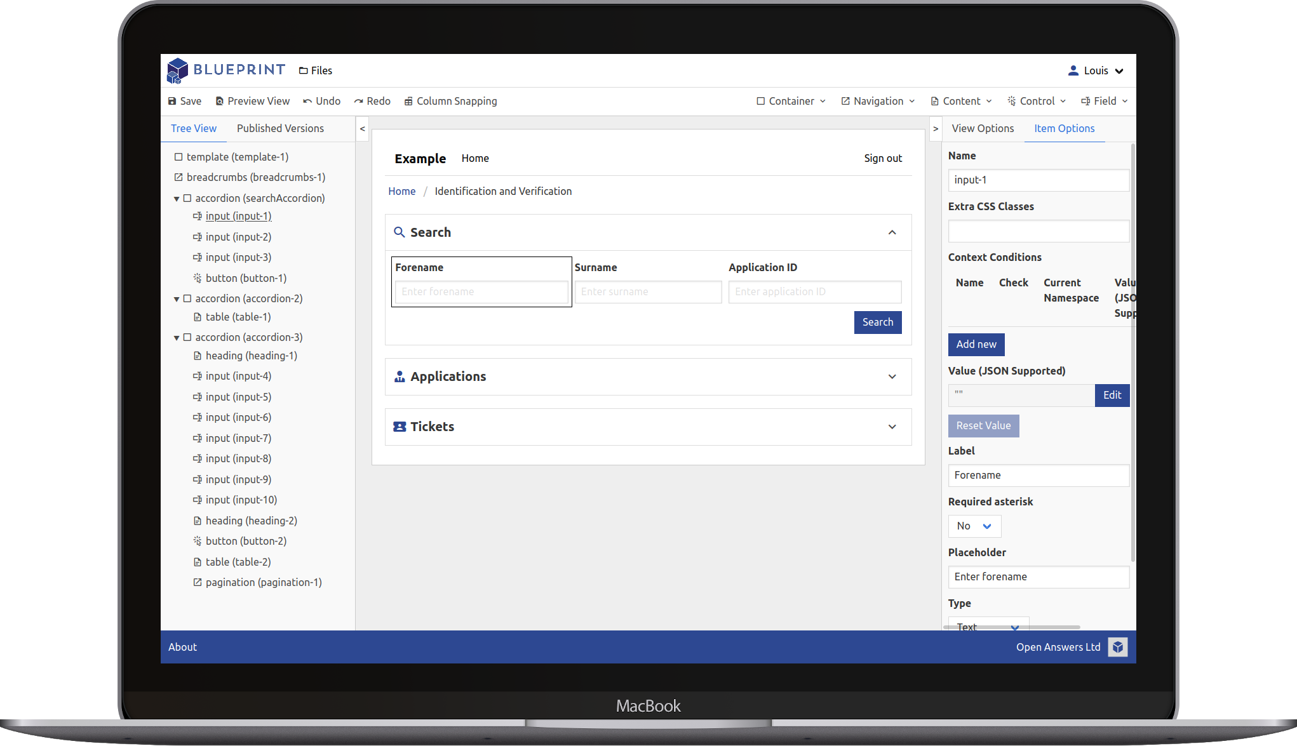This screenshot has width=1297, height=746.
Task: Click the Save icon
Action: tap(173, 101)
